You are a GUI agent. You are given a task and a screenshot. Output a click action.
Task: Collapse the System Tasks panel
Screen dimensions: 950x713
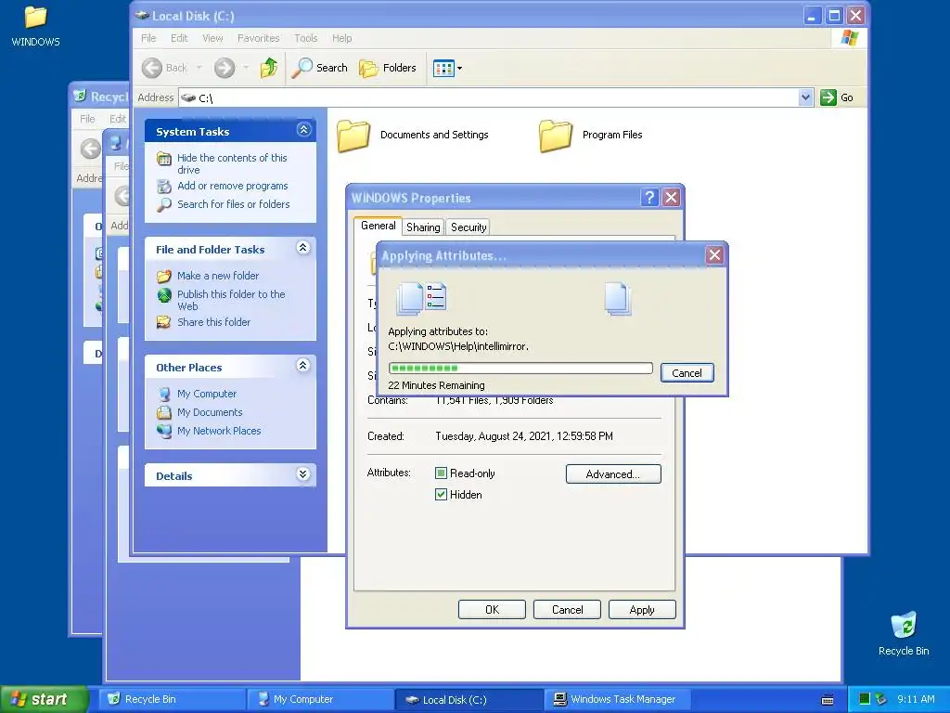coord(303,130)
